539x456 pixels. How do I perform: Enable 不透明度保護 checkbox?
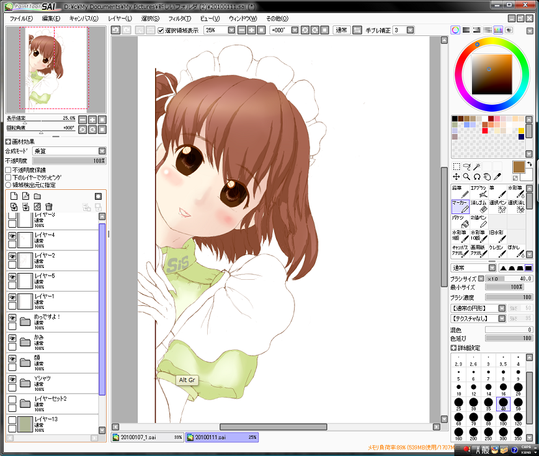[8, 170]
